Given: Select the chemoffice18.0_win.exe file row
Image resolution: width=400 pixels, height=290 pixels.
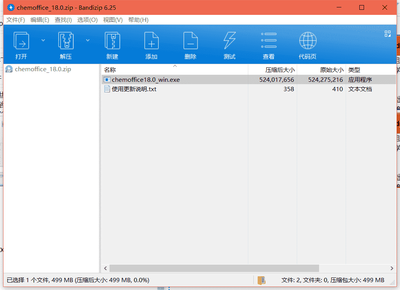Looking at the screenshot, I should pos(249,80).
